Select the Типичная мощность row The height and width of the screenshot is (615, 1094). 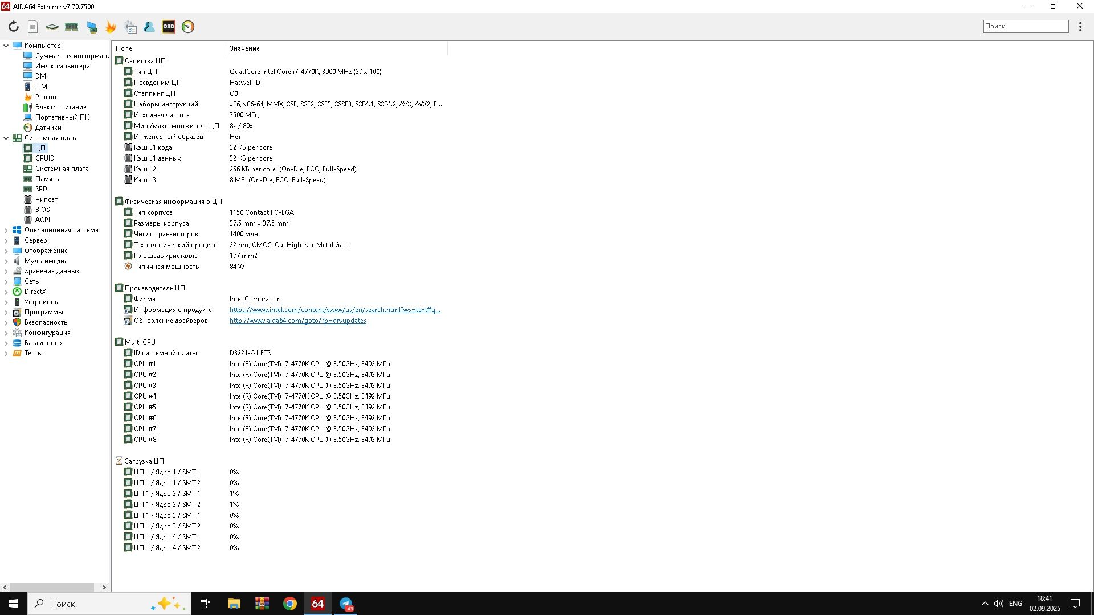coord(279,266)
